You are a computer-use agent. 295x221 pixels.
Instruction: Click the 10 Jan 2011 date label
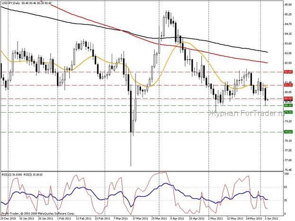pos(27,219)
